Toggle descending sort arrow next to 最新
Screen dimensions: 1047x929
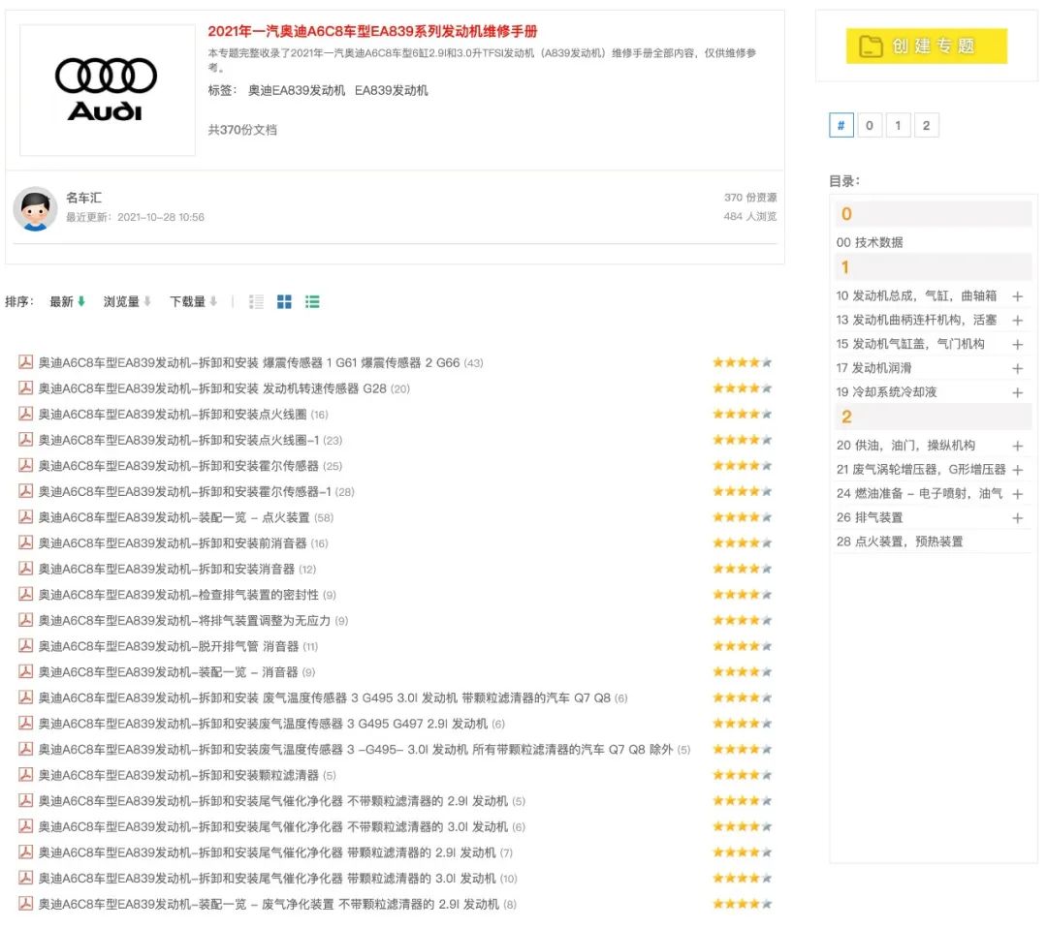pyautogui.click(x=83, y=301)
